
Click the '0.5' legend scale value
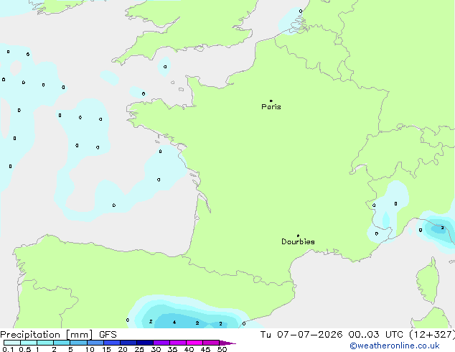[25, 349]
